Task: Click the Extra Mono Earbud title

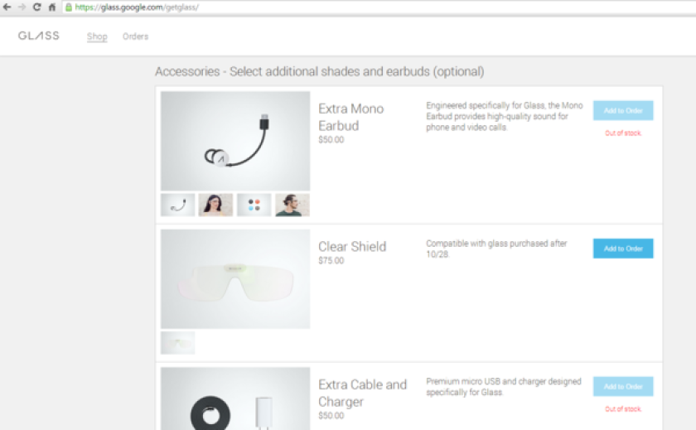Action: (x=350, y=117)
